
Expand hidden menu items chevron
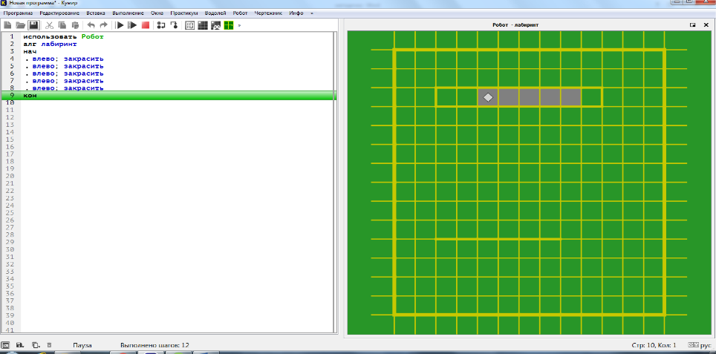click(x=312, y=13)
